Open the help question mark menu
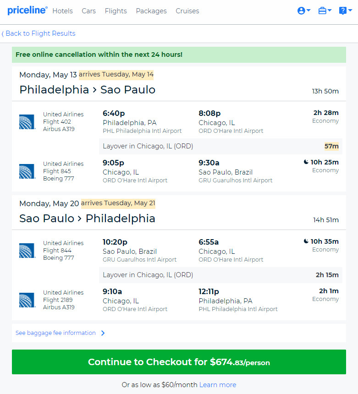 (346, 11)
